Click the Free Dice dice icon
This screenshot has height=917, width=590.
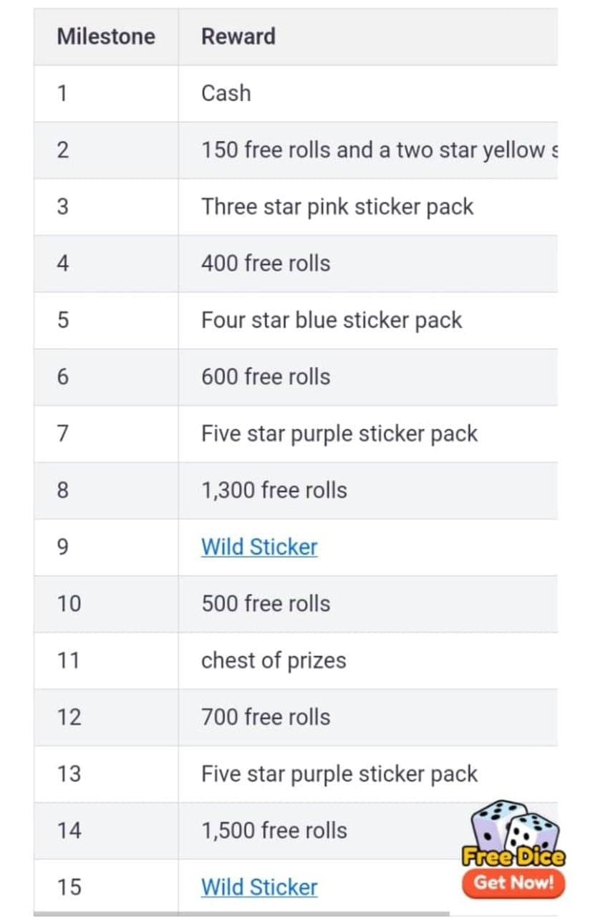click(x=514, y=833)
